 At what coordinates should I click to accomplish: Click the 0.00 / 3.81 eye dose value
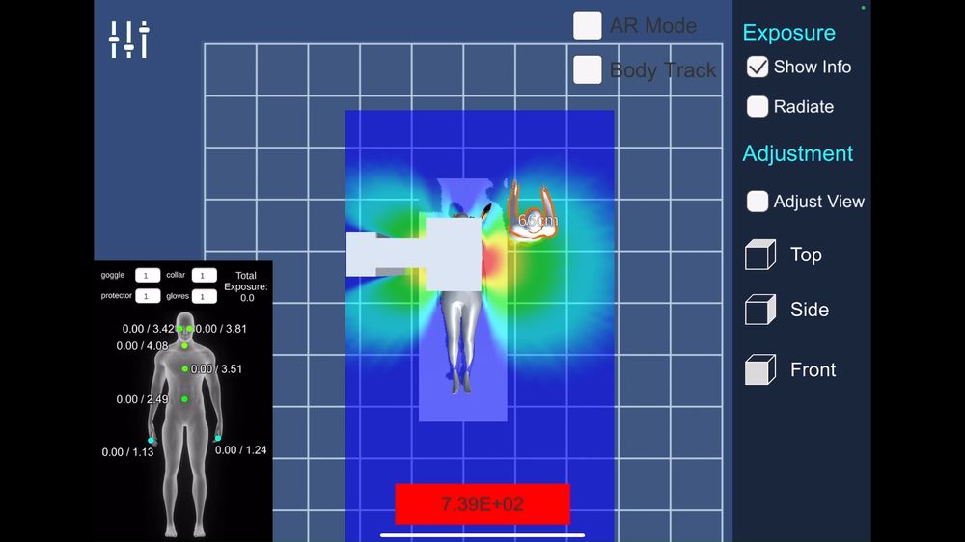click(x=221, y=329)
